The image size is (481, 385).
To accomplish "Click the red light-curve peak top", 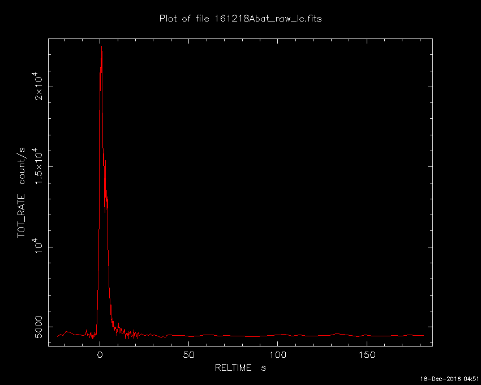I will pos(101,46).
